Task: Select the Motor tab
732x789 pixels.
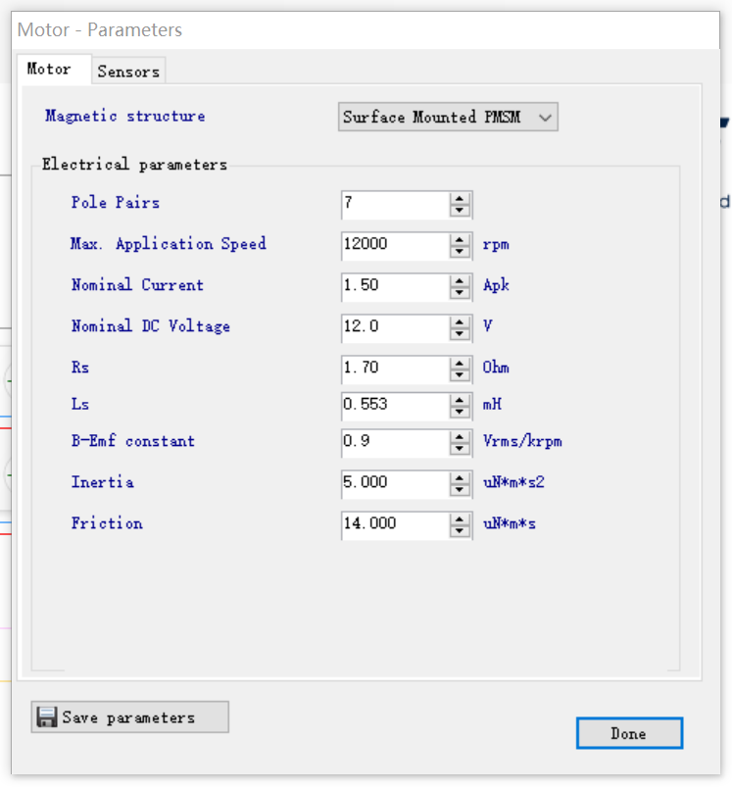Action: click(x=49, y=70)
